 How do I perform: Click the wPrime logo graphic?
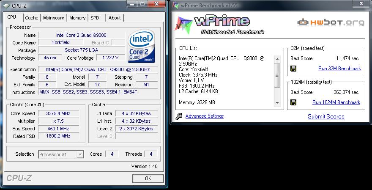[219, 25]
